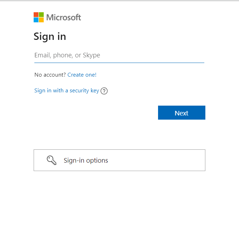Open the "Create one!" account link
Viewport: 239px width, 234px height.
(82, 75)
